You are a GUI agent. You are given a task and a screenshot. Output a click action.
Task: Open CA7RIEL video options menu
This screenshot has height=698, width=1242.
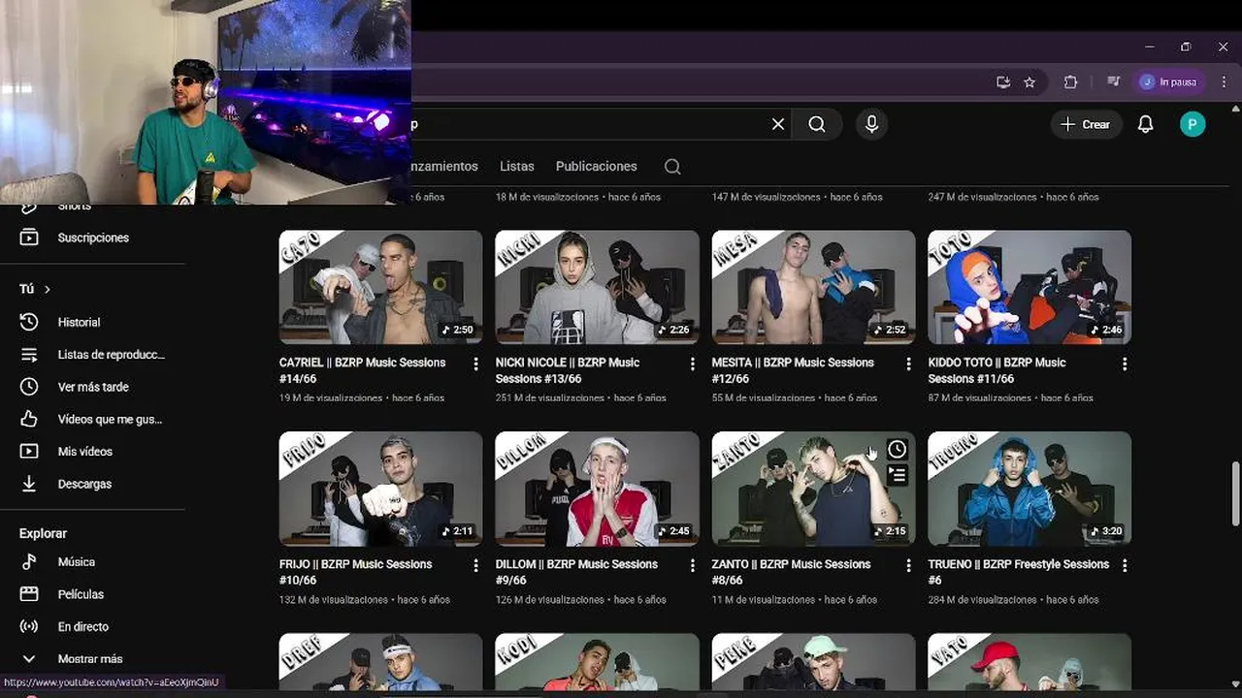point(475,365)
